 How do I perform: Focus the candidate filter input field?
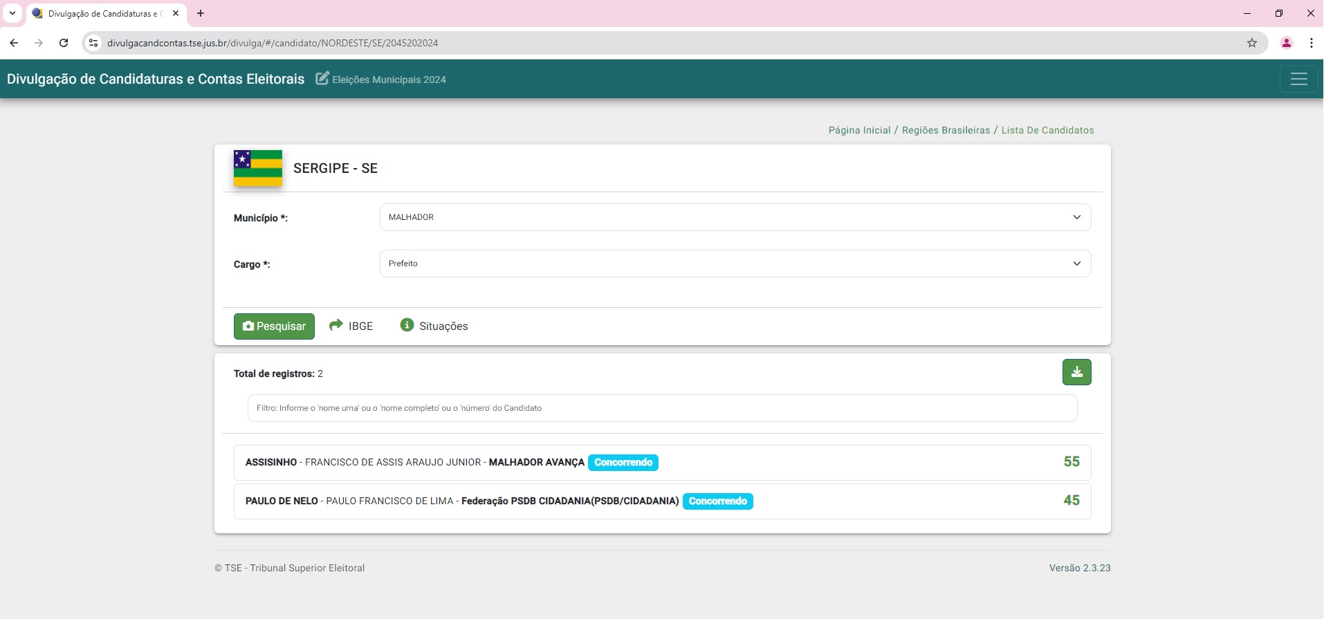pyautogui.click(x=662, y=408)
